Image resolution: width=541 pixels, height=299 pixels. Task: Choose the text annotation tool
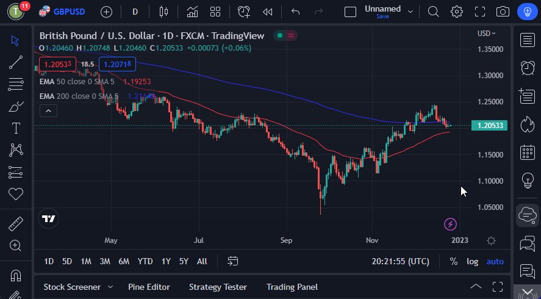pyautogui.click(x=15, y=128)
